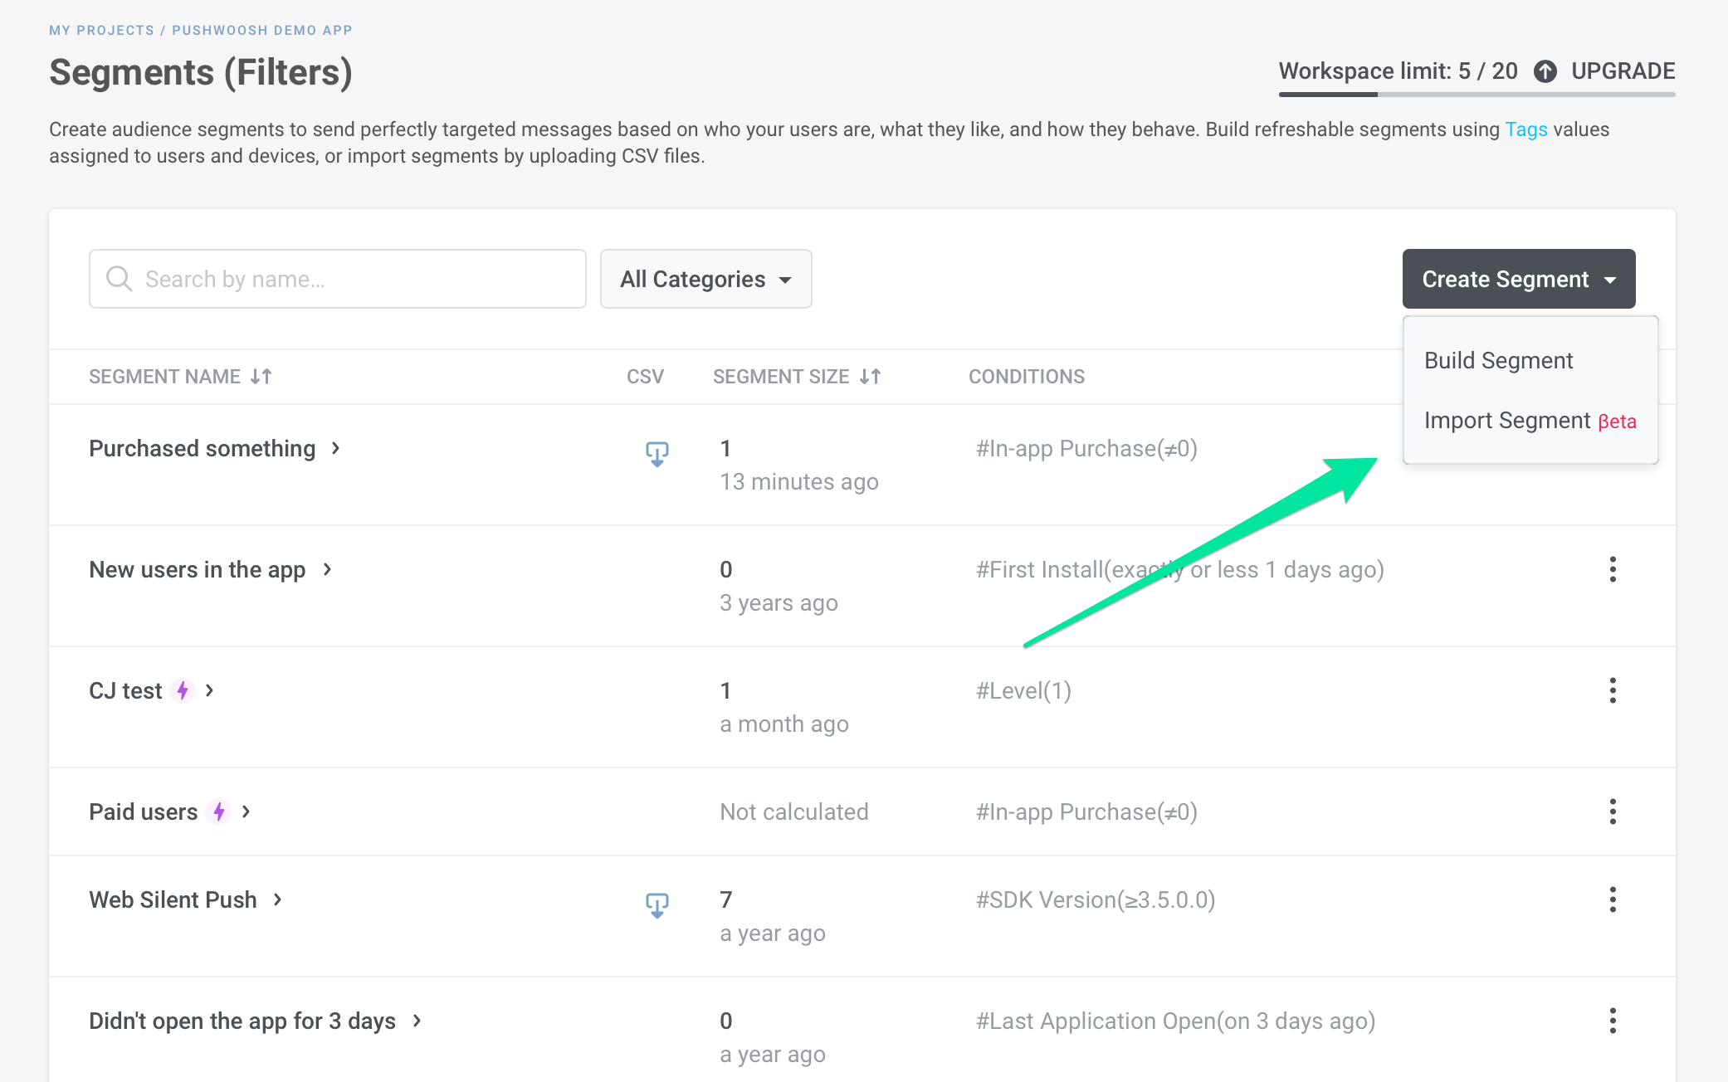Click the upgrade arrow circle icon
This screenshot has height=1082, width=1728.
[1545, 71]
